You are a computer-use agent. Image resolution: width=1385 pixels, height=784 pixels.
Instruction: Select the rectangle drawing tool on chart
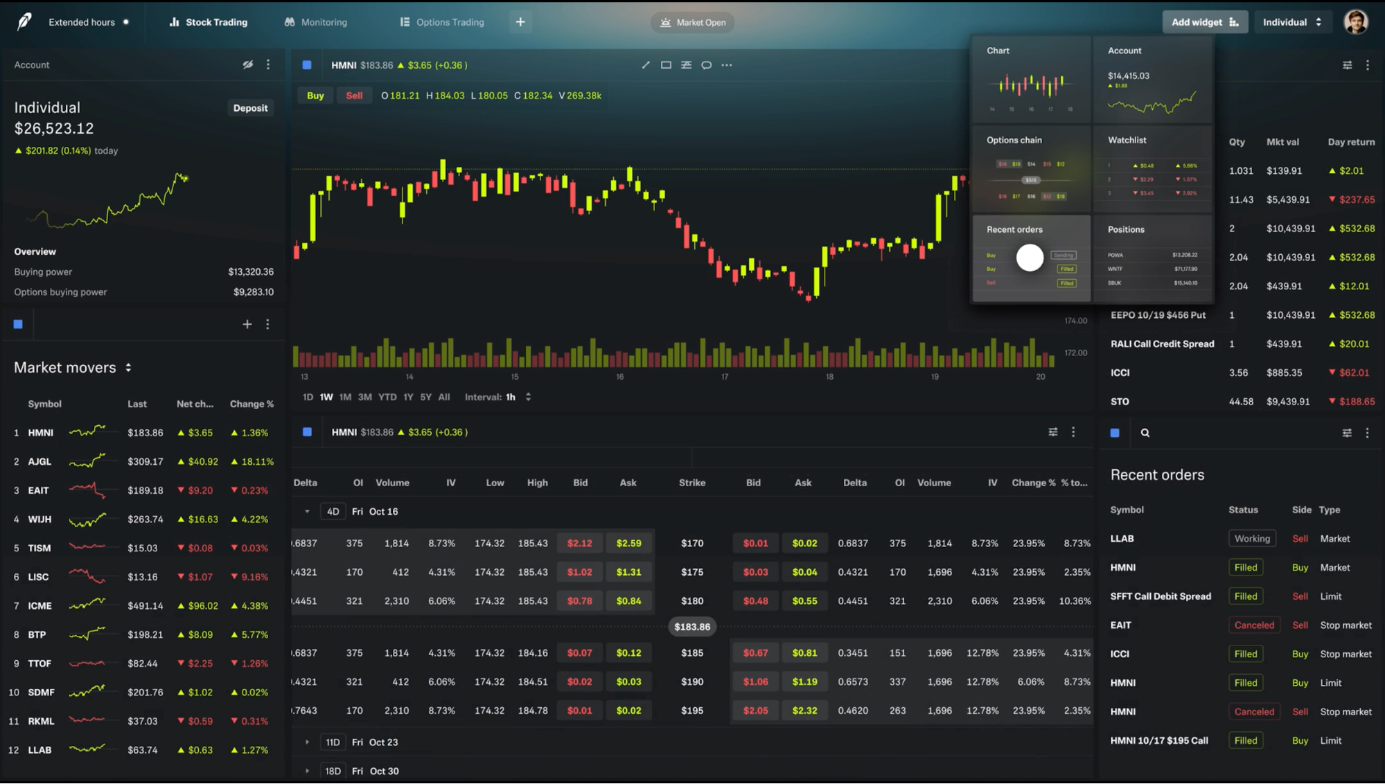666,65
